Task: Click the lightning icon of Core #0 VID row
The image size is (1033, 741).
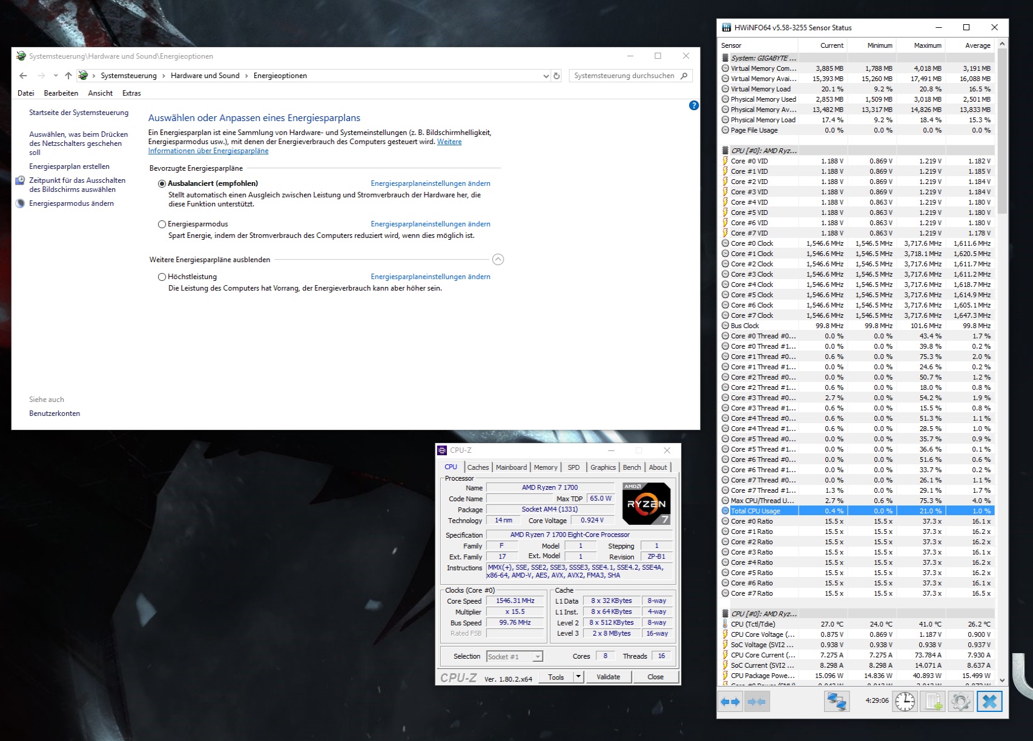Action: click(x=725, y=161)
